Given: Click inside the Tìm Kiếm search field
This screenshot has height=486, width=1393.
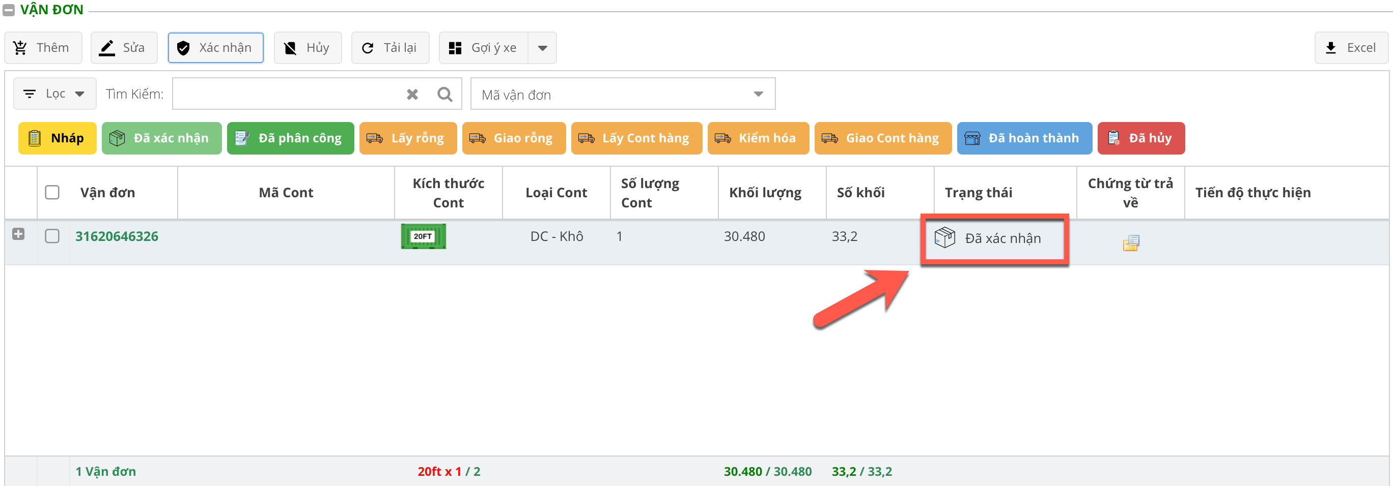Looking at the screenshot, I should pos(287,95).
